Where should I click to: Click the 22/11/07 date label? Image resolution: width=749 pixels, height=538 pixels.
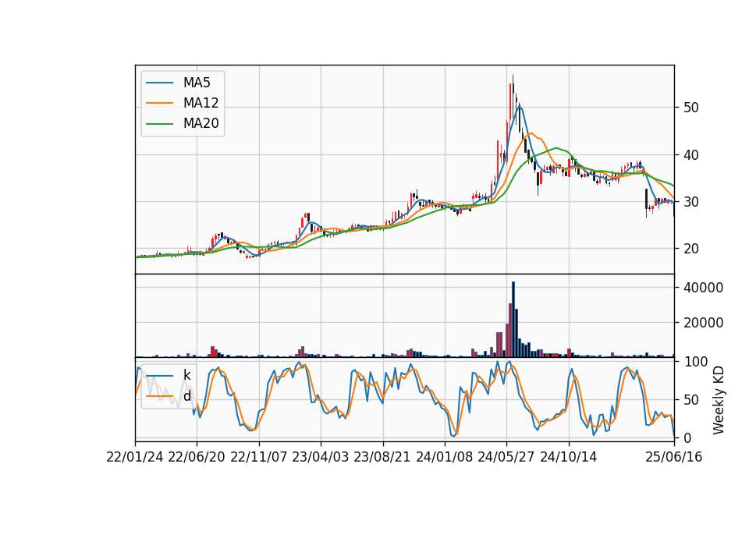click(259, 457)
